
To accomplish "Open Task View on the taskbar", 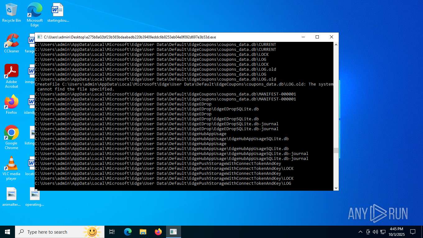I will [112, 232].
